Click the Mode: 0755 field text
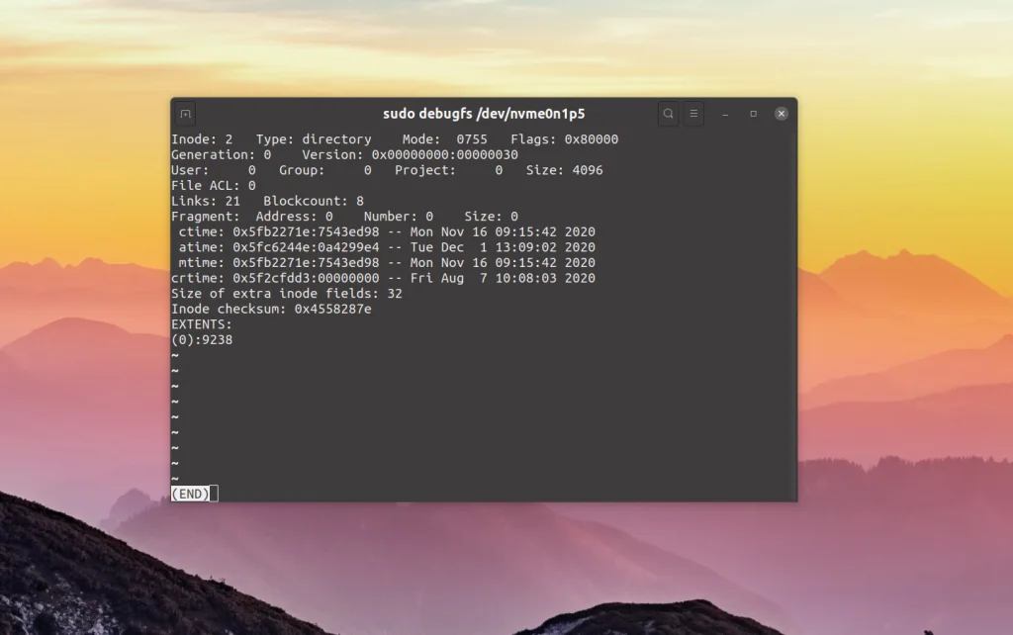The image size is (1013, 635). click(x=446, y=138)
